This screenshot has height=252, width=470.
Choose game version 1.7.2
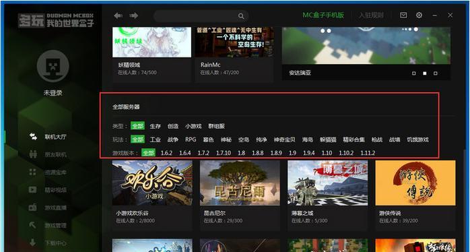coord(203,153)
